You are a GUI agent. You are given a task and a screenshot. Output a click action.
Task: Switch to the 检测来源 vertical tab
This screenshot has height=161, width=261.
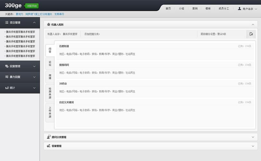point(50,93)
